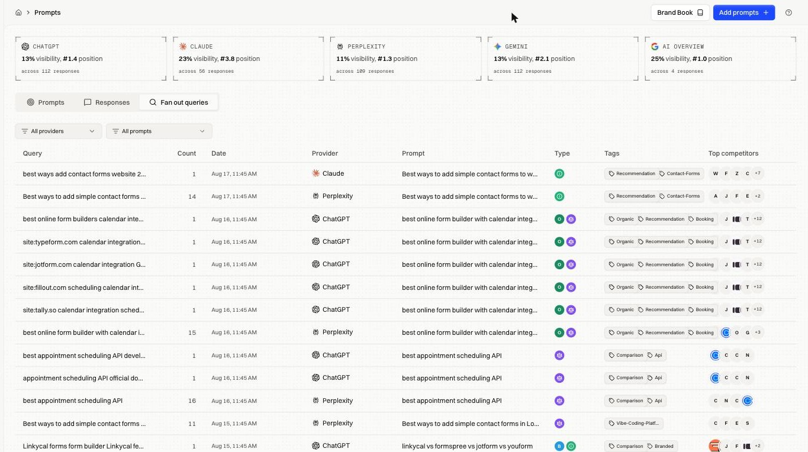Expand +12 competitors in site:jotform.com row
The height and width of the screenshot is (452, 808).
[758, 264]
